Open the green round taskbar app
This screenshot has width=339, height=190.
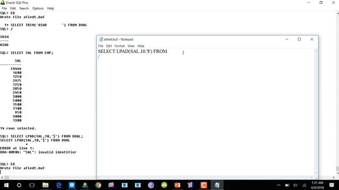tap(164, 185)
